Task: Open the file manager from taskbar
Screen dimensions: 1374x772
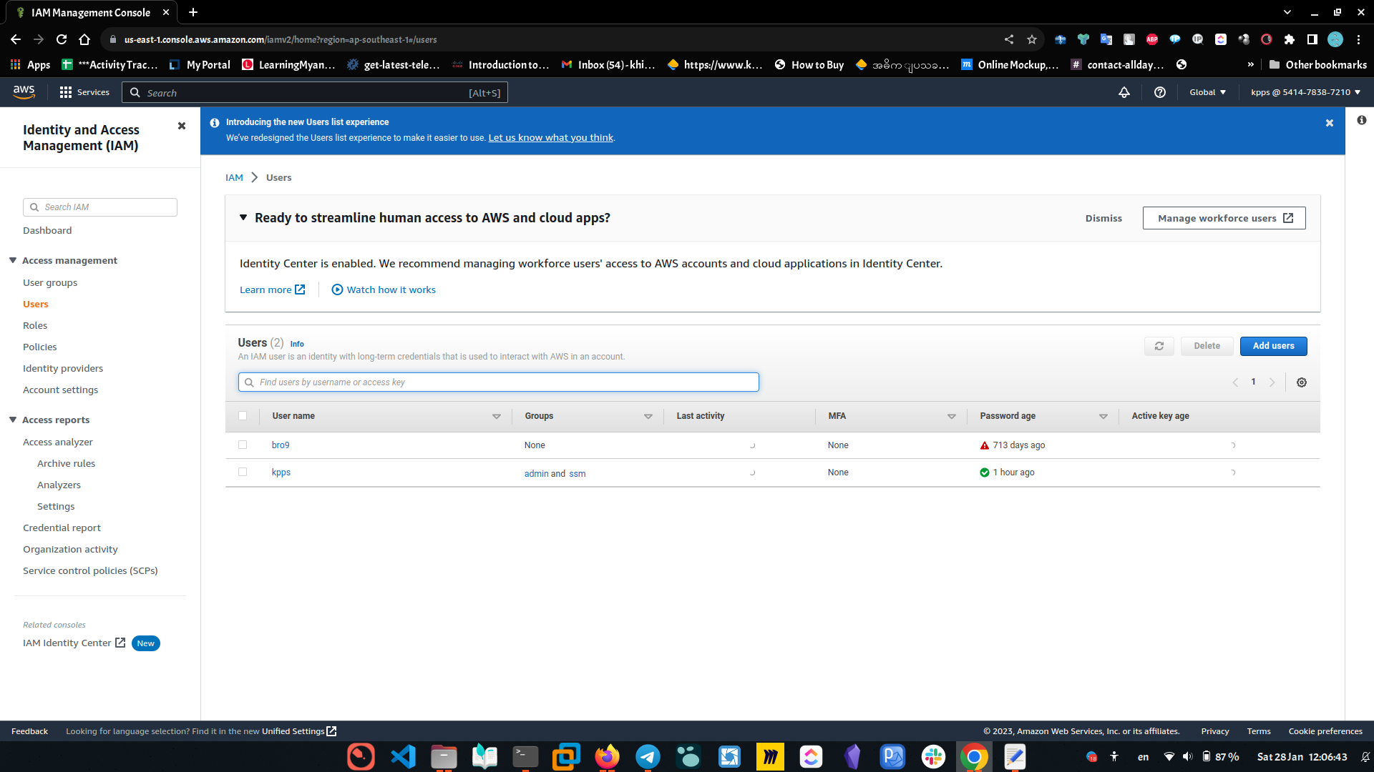Action: pyautogui.click(x=444, y=756)
